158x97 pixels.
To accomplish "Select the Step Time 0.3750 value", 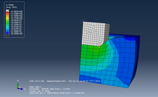I will pyautogui.click(x=67, y=89).
